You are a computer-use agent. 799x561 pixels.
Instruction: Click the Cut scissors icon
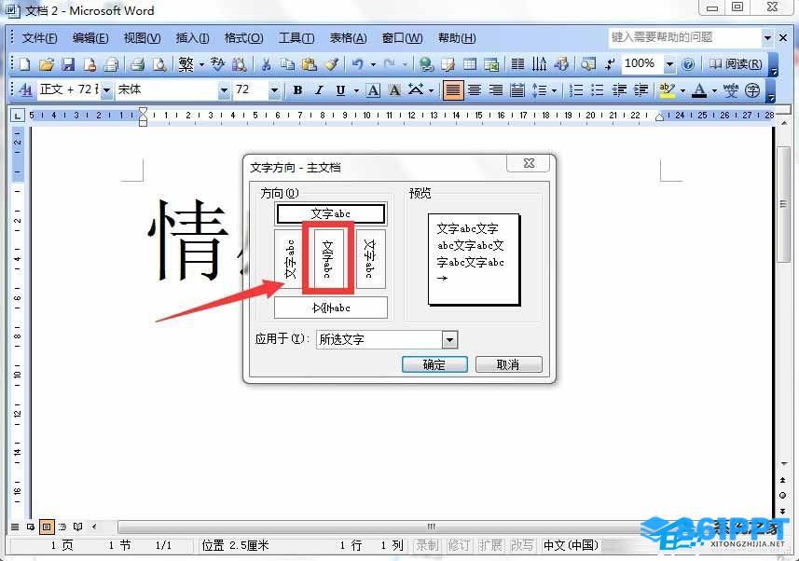click(x=266, y=64)
